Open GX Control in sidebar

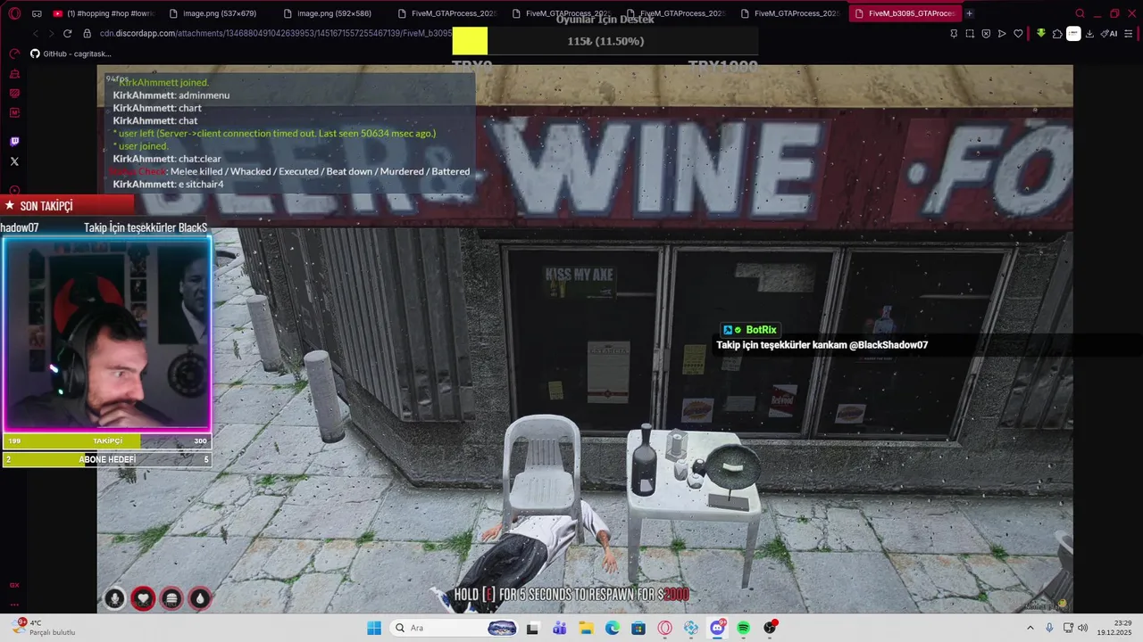(x=14, y=53)
